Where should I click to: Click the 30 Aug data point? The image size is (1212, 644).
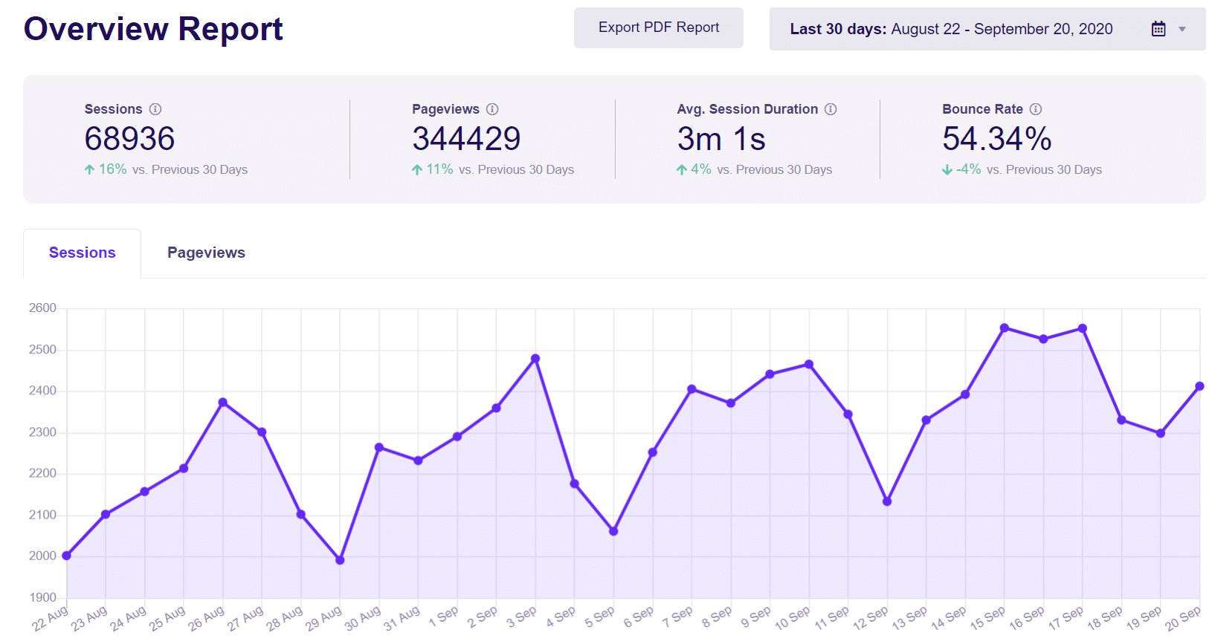(x=379, y=447)
